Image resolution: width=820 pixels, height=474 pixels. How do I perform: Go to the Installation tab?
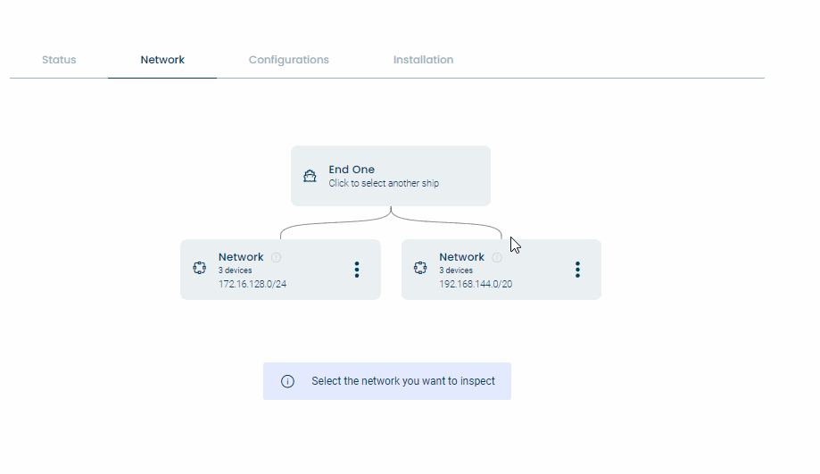point(423,60)
